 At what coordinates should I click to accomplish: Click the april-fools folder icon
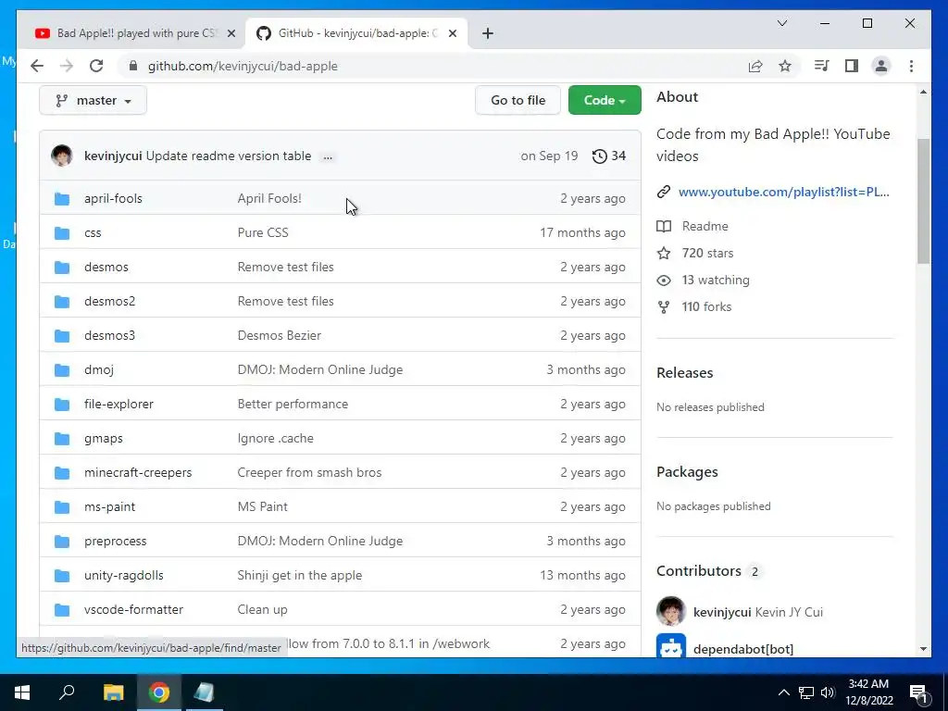(x=62, y=198)
